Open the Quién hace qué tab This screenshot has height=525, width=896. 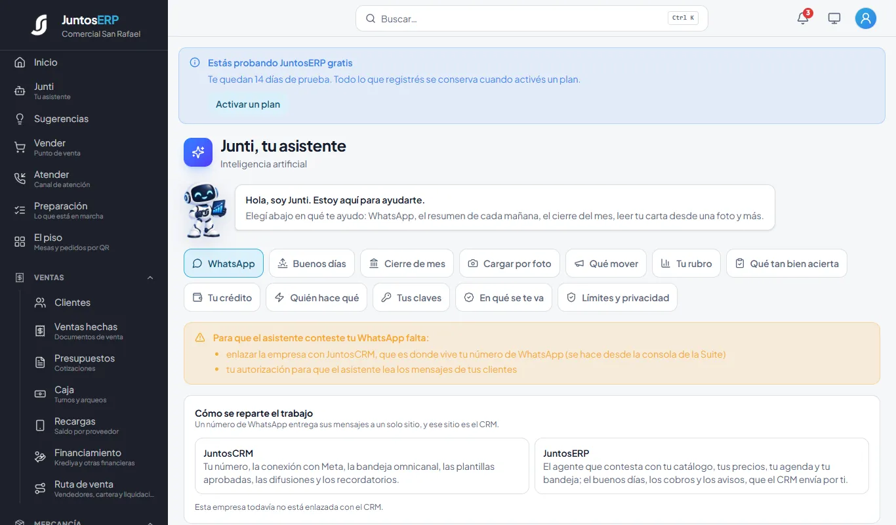pyautogui.click(x=317, y=297)
